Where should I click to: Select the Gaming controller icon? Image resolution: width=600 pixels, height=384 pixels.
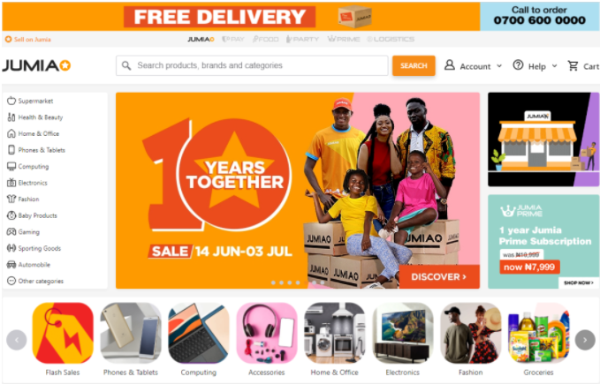11,232
